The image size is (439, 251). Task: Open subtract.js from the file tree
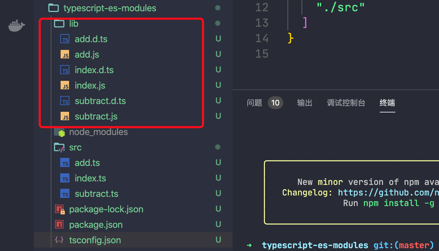click(x=96, y=116)
